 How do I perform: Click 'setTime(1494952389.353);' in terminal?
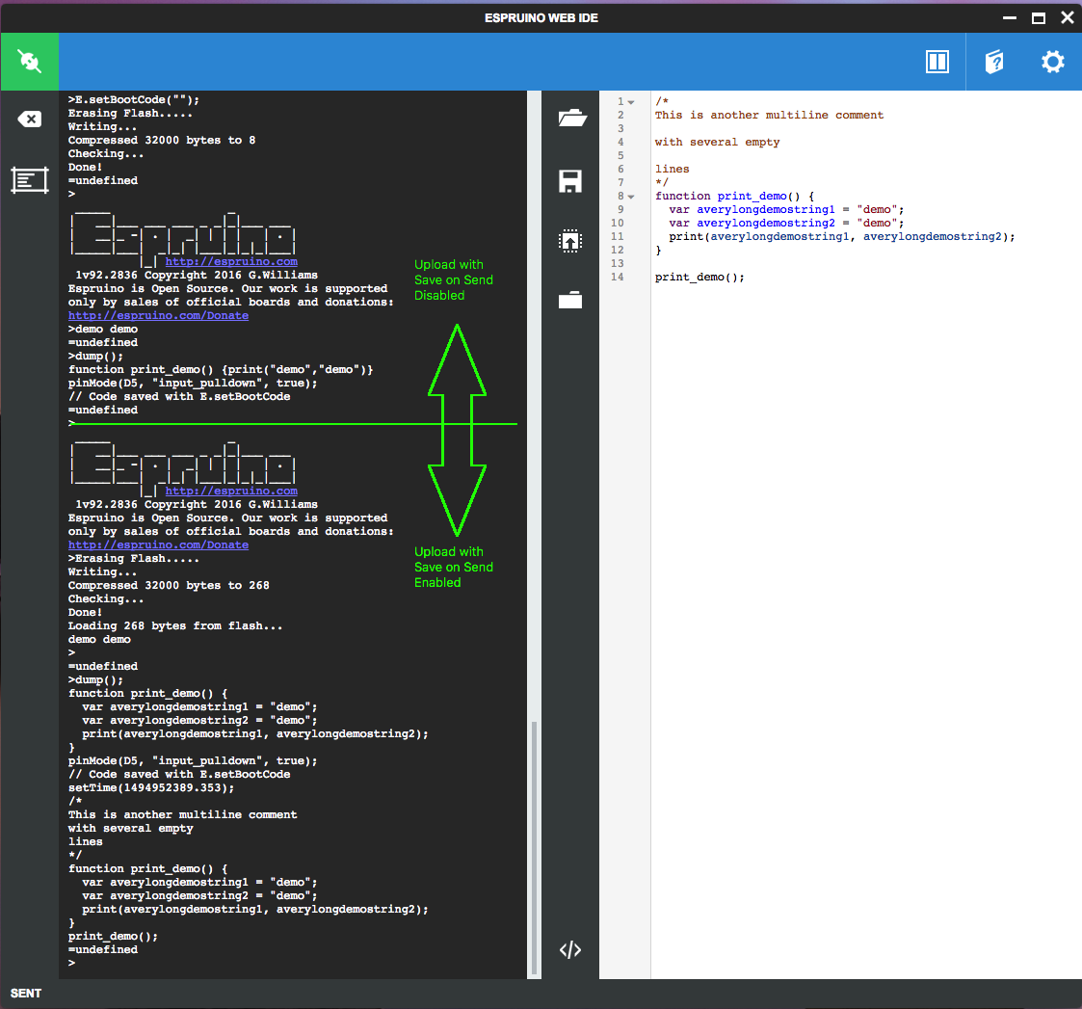151,787
